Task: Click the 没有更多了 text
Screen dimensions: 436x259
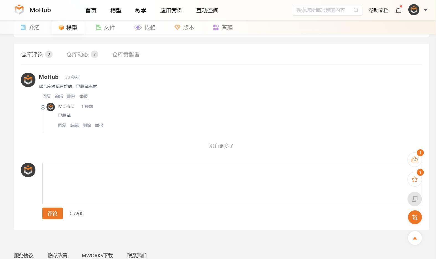Action: 221,146
